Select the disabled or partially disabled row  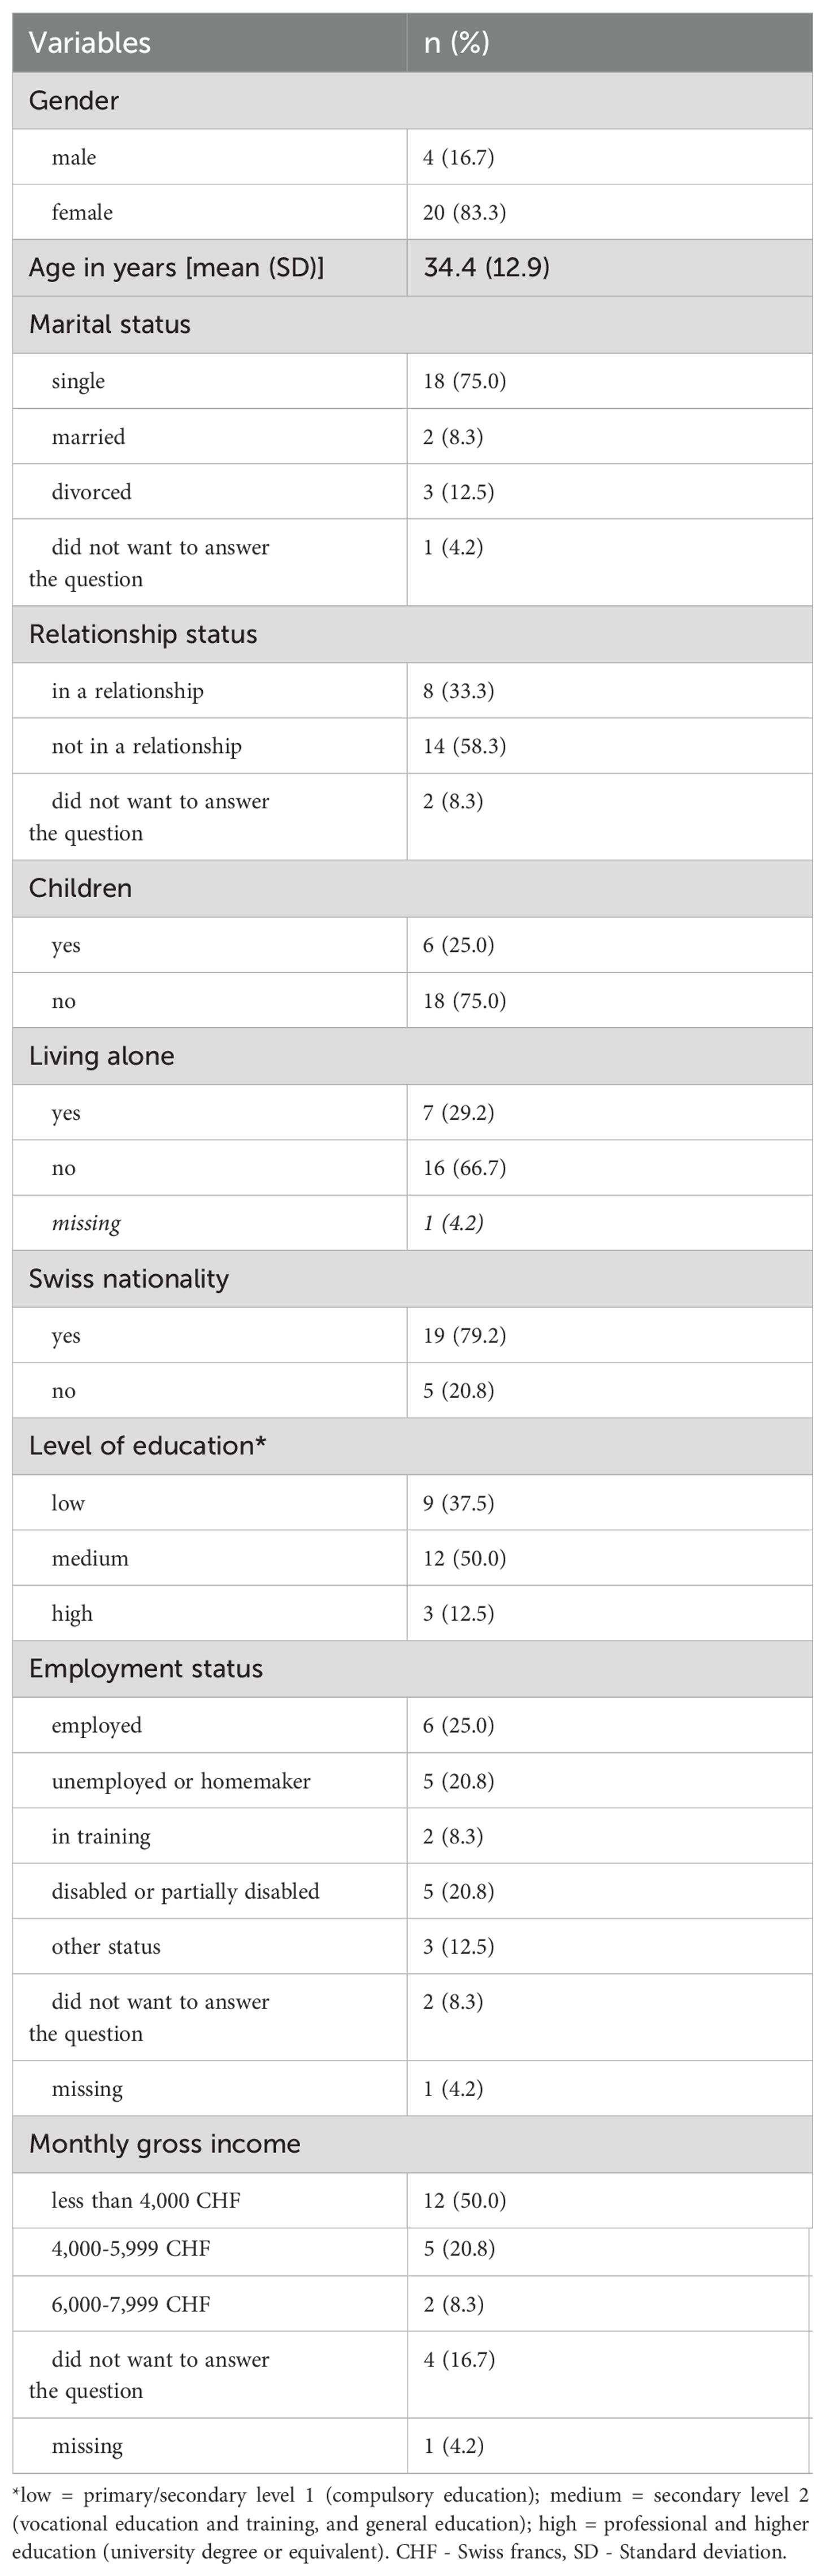pyautogui.click(x=412, y=1891)
